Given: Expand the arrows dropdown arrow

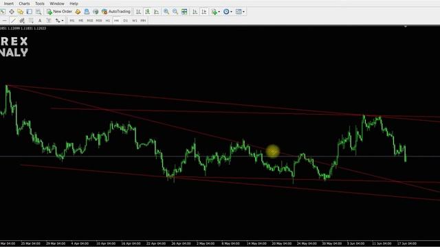Looking at the screenshot, I should [x=63, y=21].
